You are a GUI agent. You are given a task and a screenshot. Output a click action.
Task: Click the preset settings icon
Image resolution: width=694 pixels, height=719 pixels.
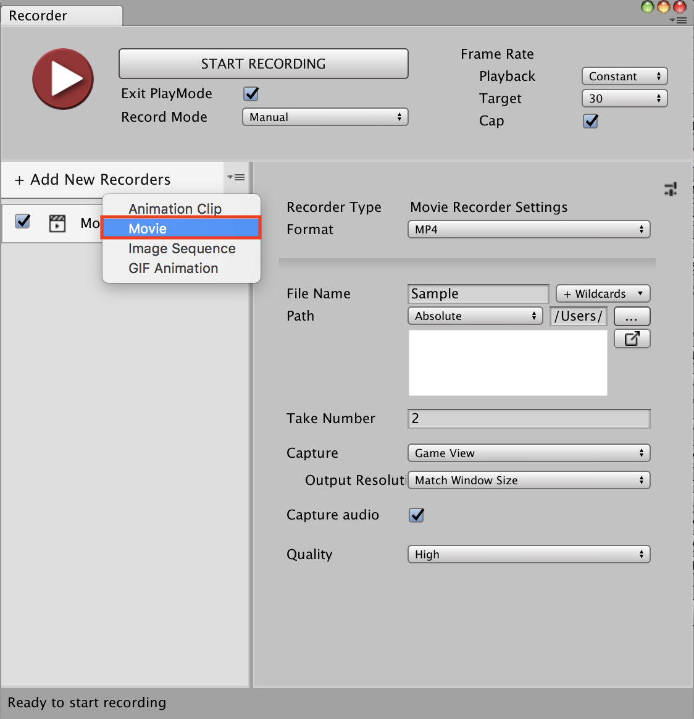[x=671, y=189]
